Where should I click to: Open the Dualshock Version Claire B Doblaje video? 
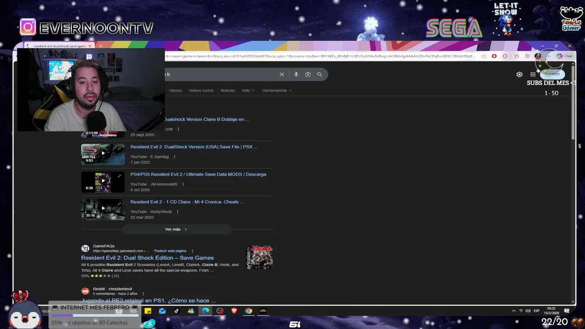[x=207, y=119]
